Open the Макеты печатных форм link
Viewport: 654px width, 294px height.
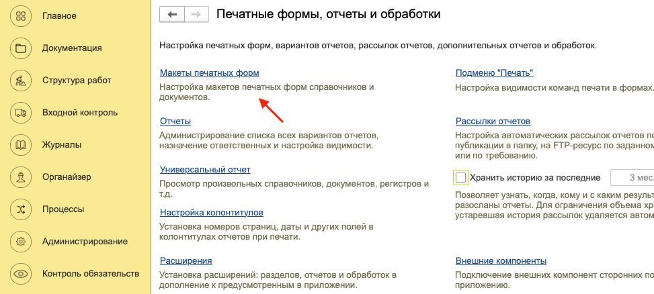point(209,72)
